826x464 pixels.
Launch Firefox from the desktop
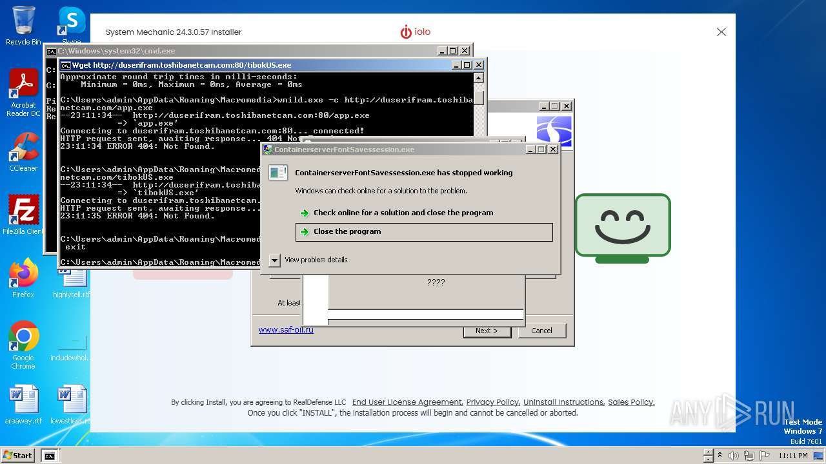[23, 278]
